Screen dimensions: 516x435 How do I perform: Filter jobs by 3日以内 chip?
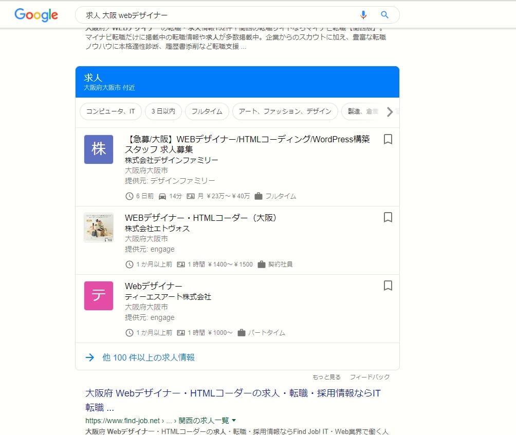click(163, 111)
